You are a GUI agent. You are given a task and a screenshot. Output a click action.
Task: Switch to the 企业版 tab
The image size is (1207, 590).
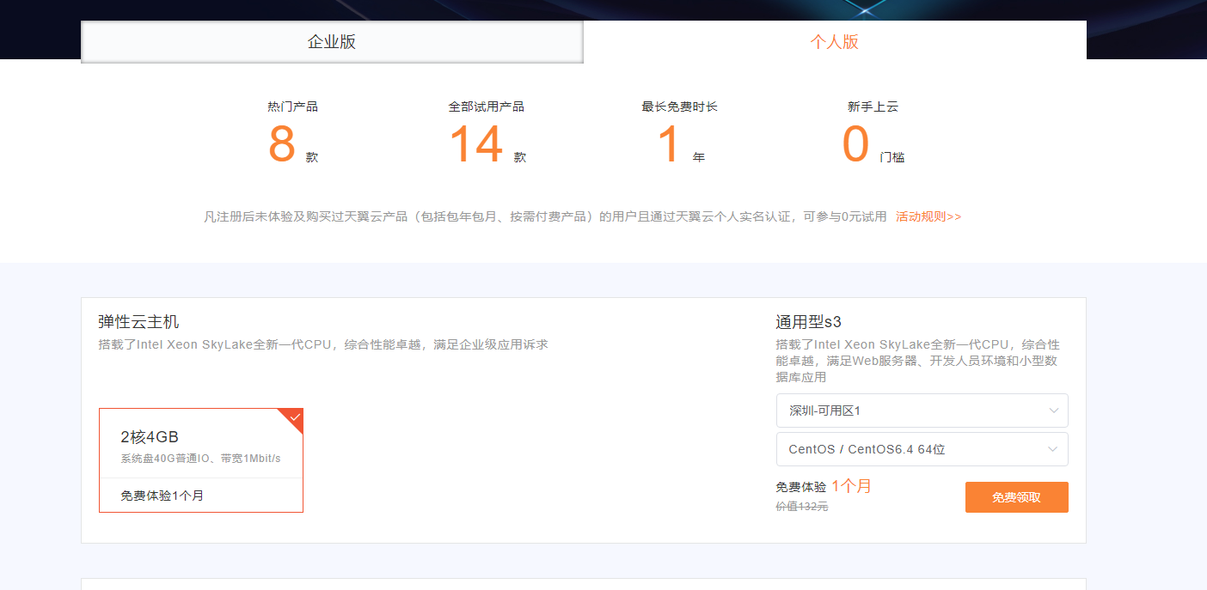pos(332,40)
